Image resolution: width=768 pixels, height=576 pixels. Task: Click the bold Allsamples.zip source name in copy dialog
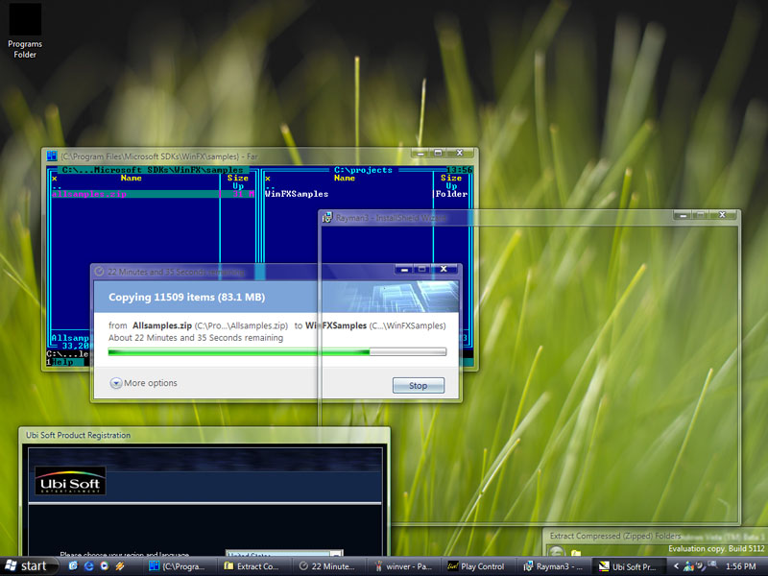tap(162, 325)
